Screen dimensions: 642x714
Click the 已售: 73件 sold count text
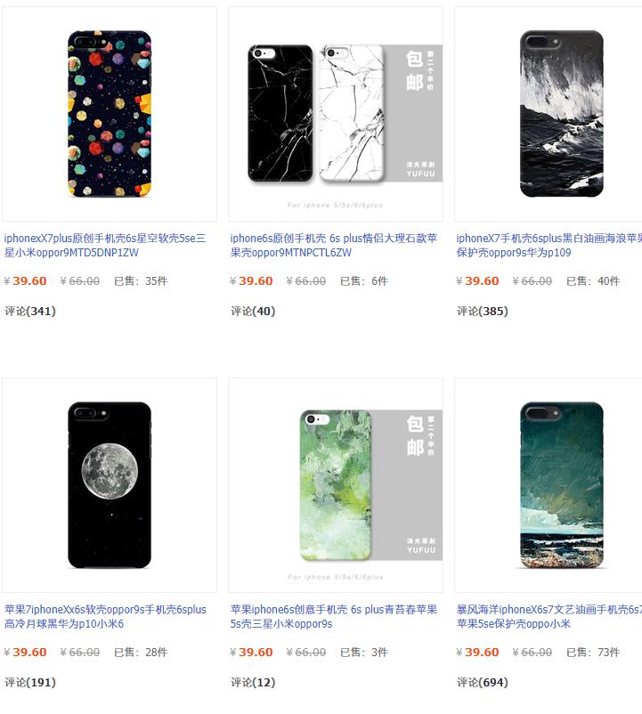pyautogui.click(x=593, y=652)
